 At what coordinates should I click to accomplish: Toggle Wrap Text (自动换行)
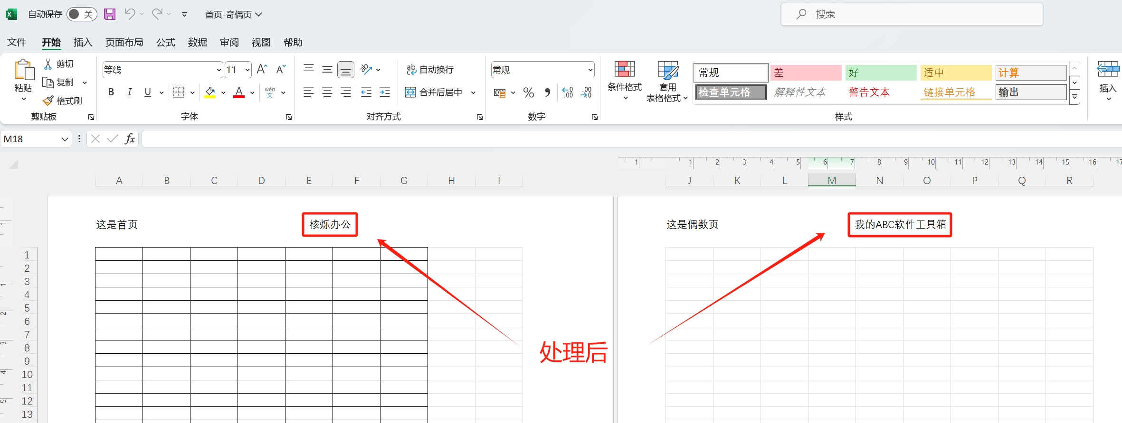tap(430, 70)
